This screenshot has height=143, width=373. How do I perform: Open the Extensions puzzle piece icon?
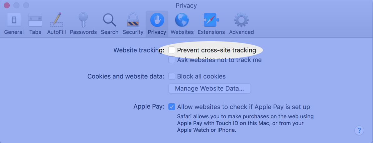[x=211, y=20]
